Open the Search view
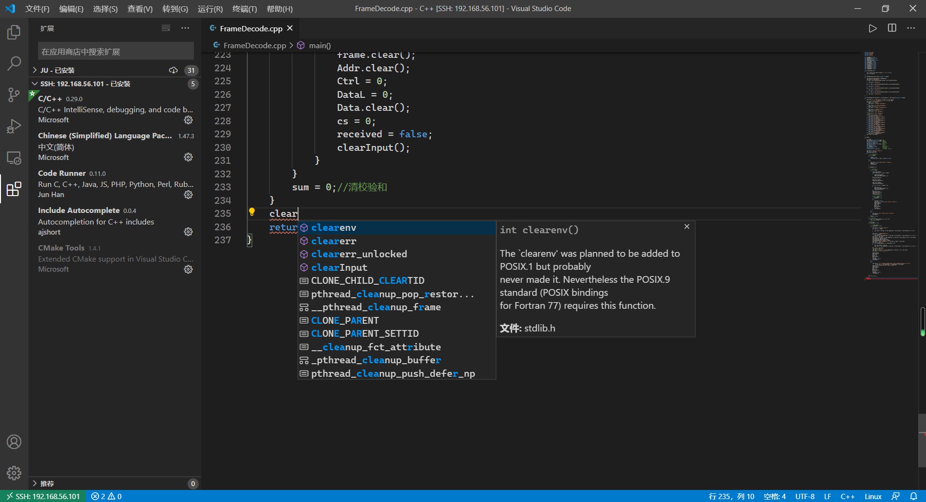This screenshot has width=926, height=502. 14,63
